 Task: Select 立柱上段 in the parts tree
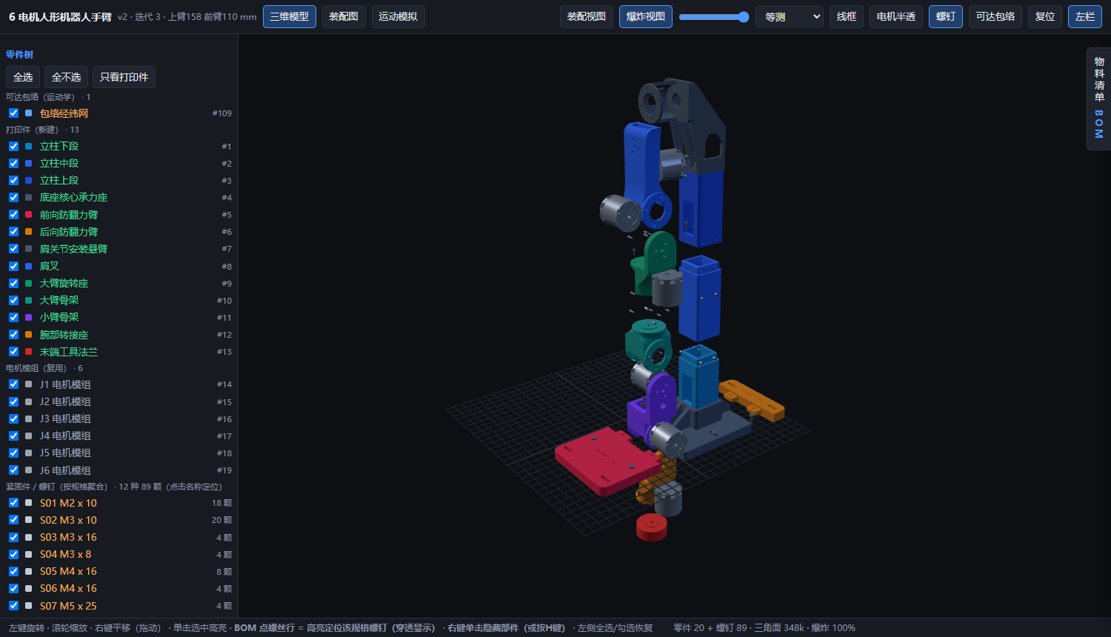pos(59,180)
